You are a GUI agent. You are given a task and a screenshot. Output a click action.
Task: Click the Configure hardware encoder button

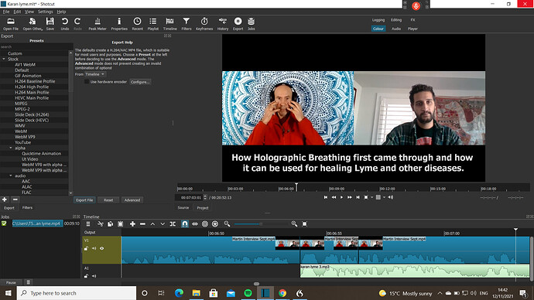tap(140, 82)
